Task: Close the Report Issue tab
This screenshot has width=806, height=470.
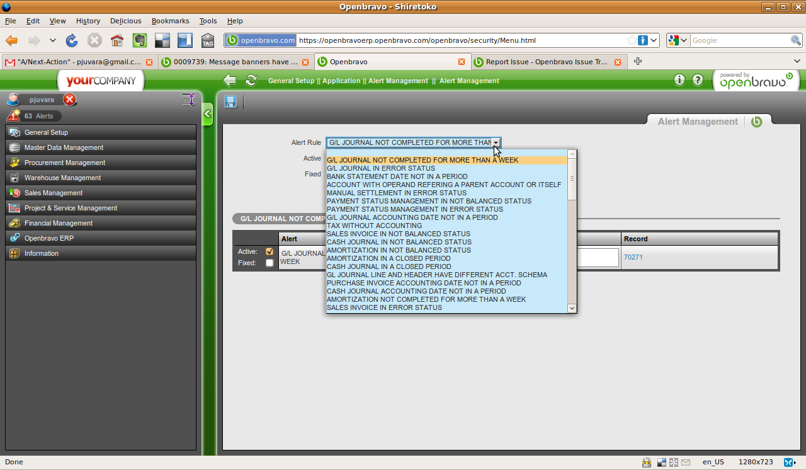Action: pyautogui.click(x=618, y=62)
